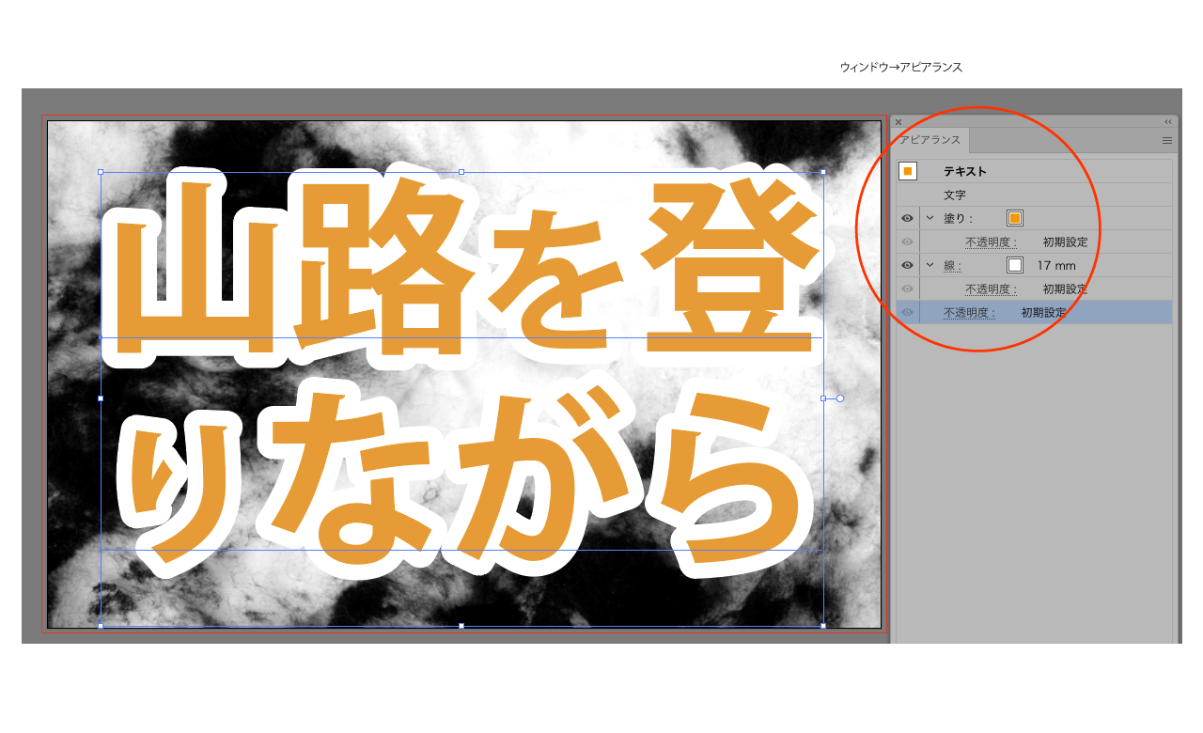Collapse the panel using the double-arrow icon
Screen dimensions: 1203x733
tap(1168, 121)
